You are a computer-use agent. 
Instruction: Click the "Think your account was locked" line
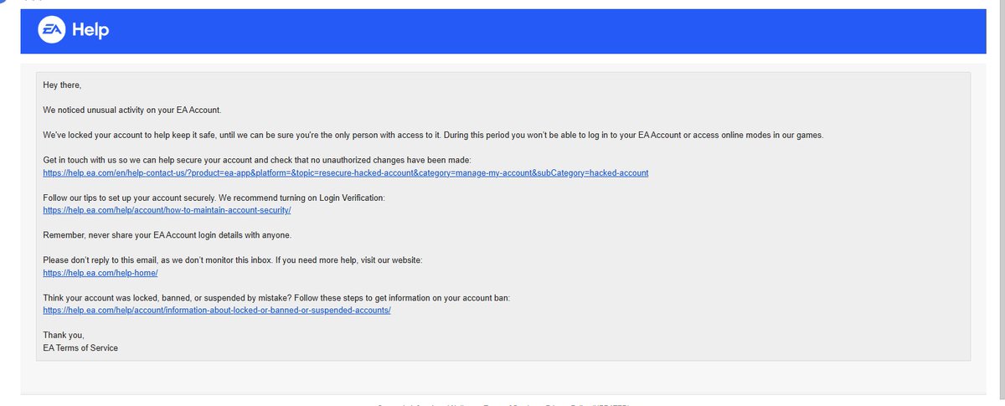276,297
